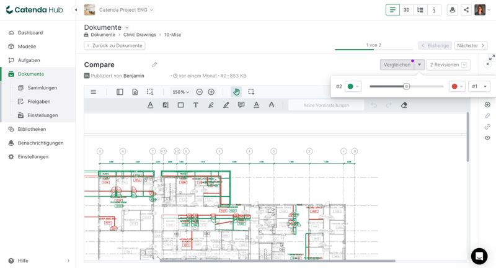Edit document name with pencil icon
This screenshot has width=496, height=268.
[x=154, y=65]
